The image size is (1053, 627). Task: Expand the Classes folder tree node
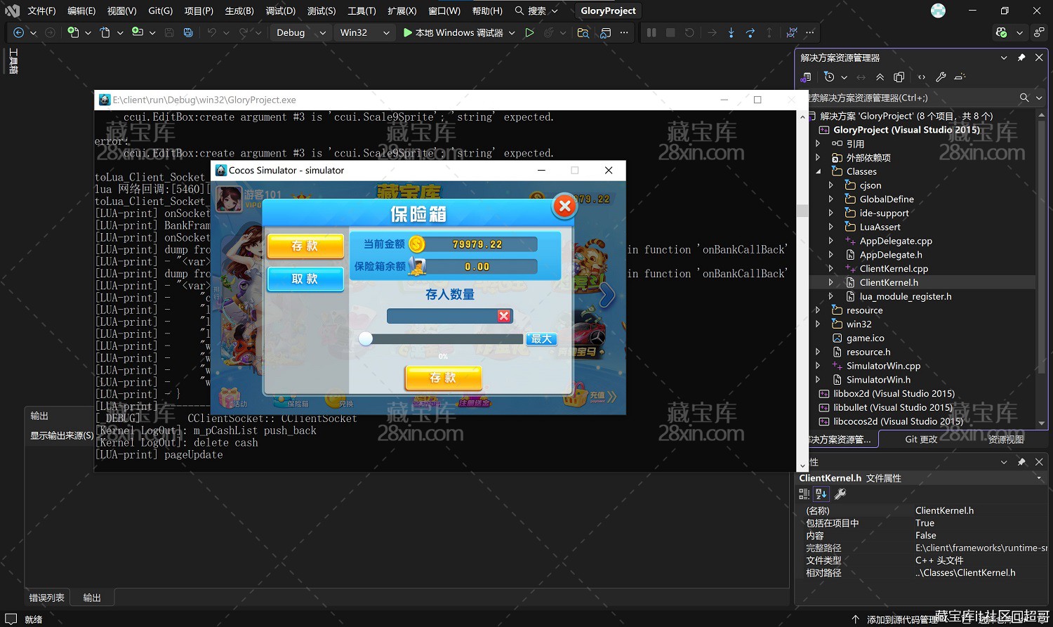click(x=817, y=171)
